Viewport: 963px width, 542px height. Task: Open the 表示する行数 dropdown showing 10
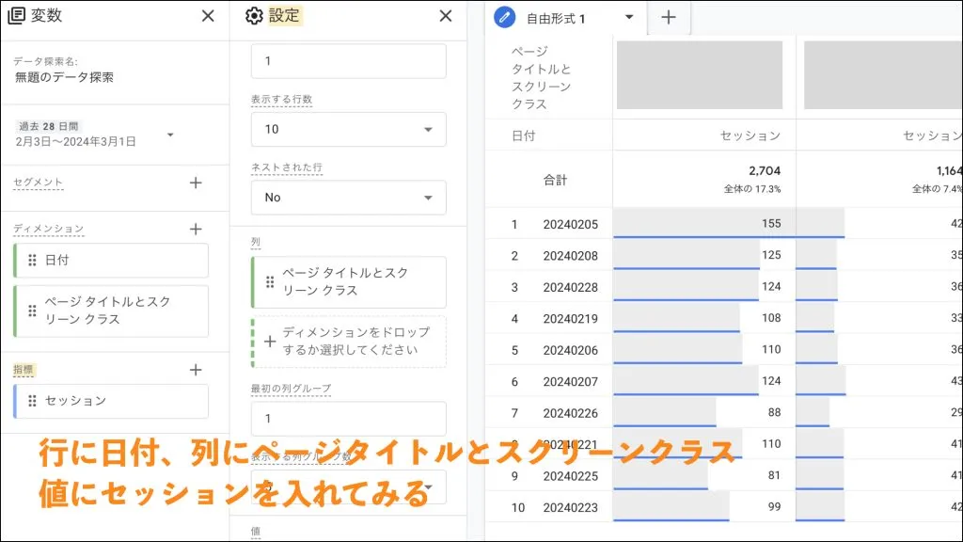pos(348,129)
